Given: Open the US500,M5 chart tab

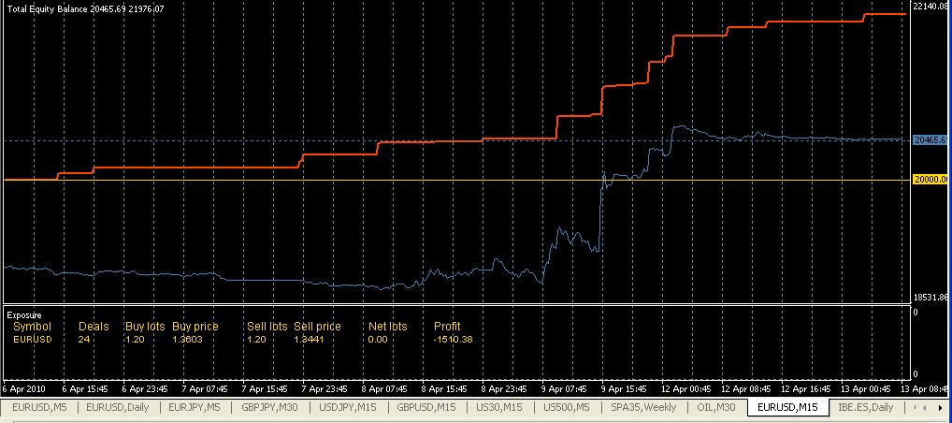Looking at the screenshot, I should 567,406.
